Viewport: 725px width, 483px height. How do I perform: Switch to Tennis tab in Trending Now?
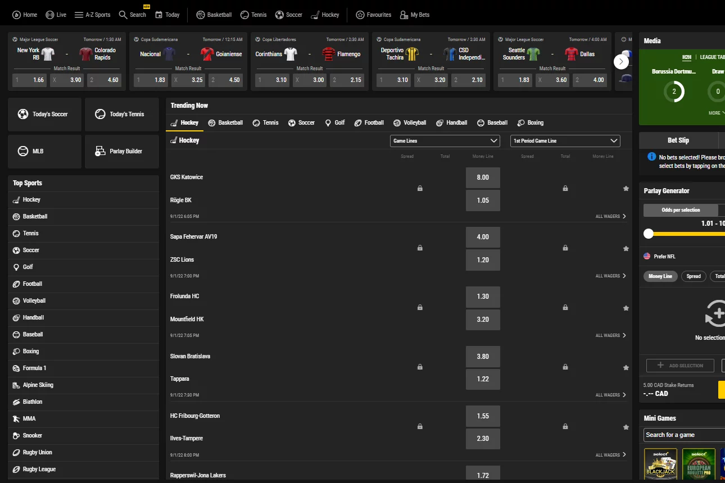(x=265, y=122)
